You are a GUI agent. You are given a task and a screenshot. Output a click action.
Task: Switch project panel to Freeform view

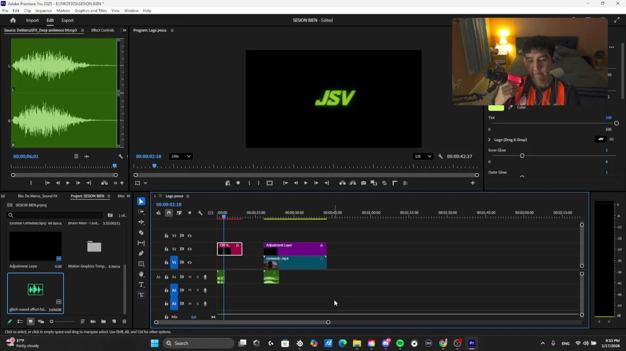point(41,321)
